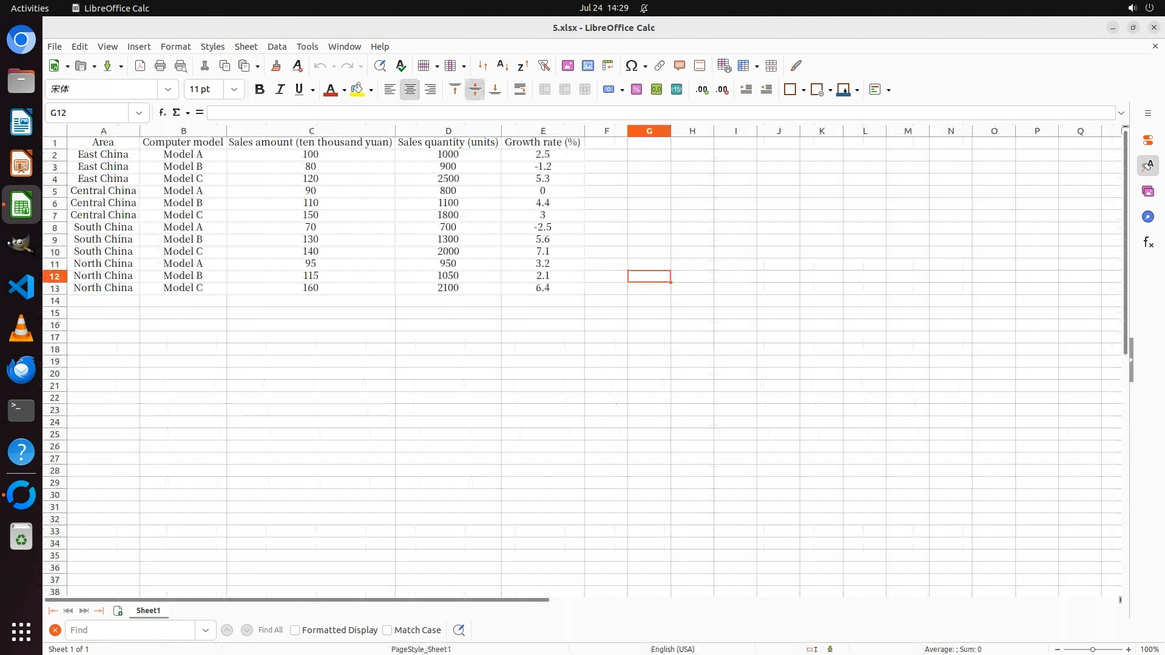Toggle Wrap Text formatting button

pyautogui.click(x=520, y=90)
